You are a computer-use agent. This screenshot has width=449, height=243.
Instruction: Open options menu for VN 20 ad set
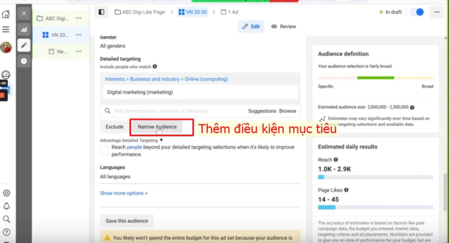point(78,35)
